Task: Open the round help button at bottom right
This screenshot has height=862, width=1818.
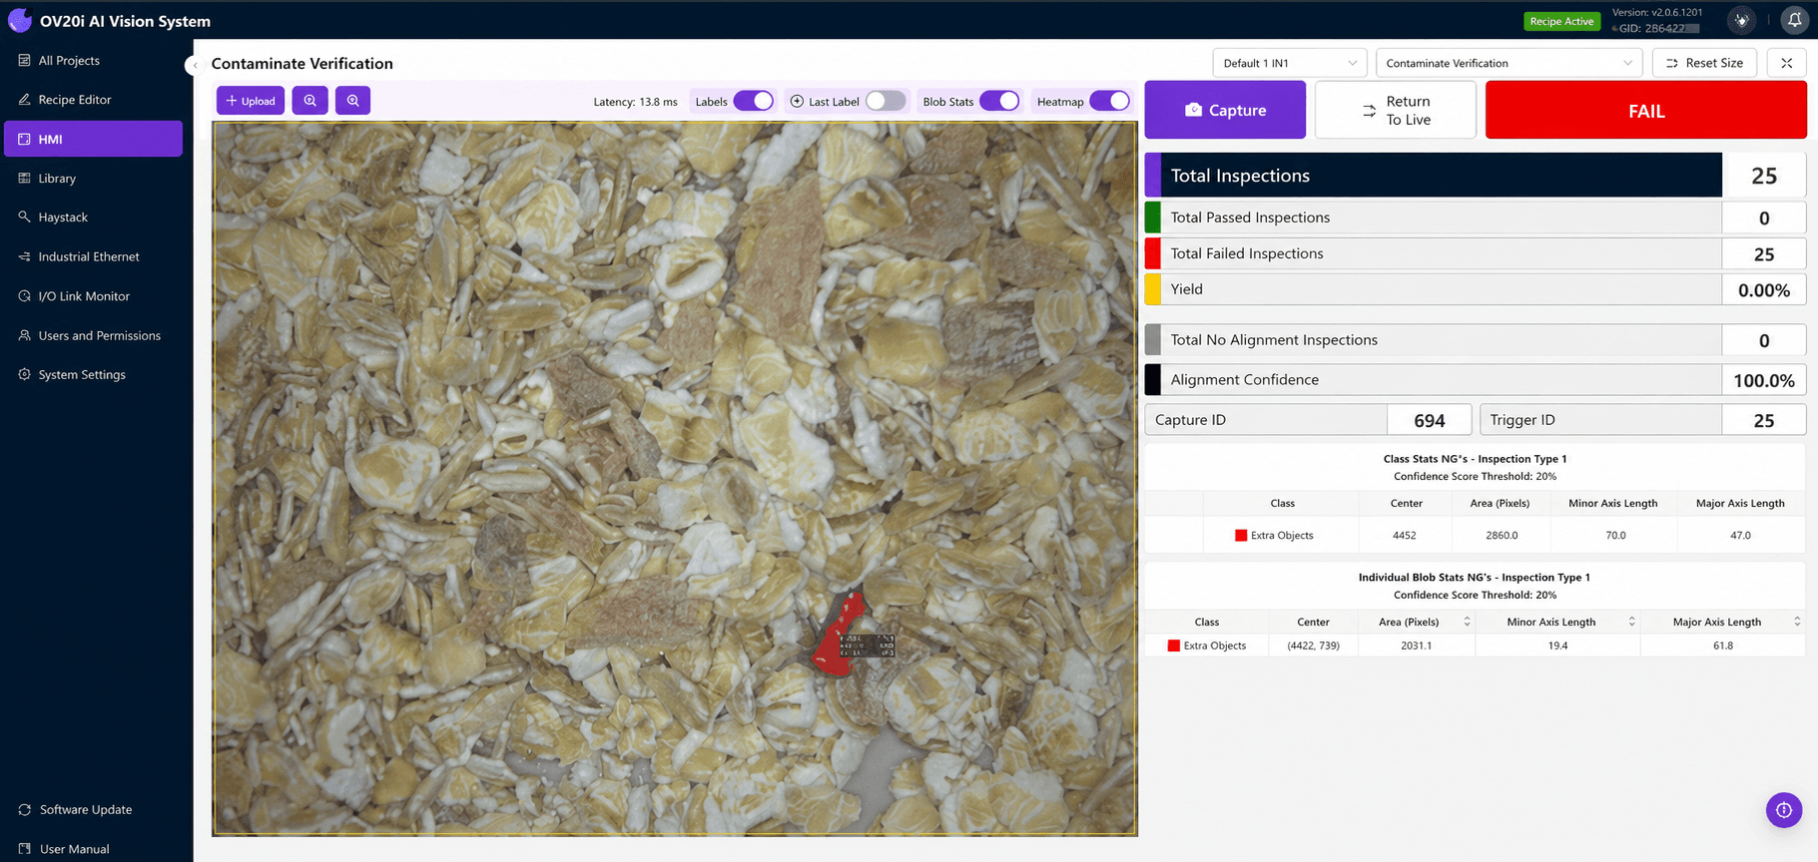Action: pos(1784,810)
